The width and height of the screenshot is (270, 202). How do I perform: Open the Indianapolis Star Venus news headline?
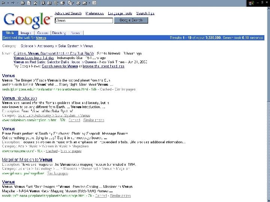[34, 58]
